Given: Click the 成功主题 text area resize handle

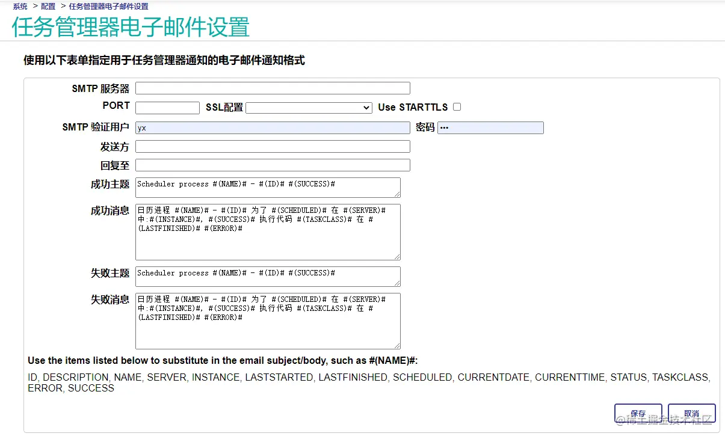Looking at the screenshot, I should (x=396, y=194).
